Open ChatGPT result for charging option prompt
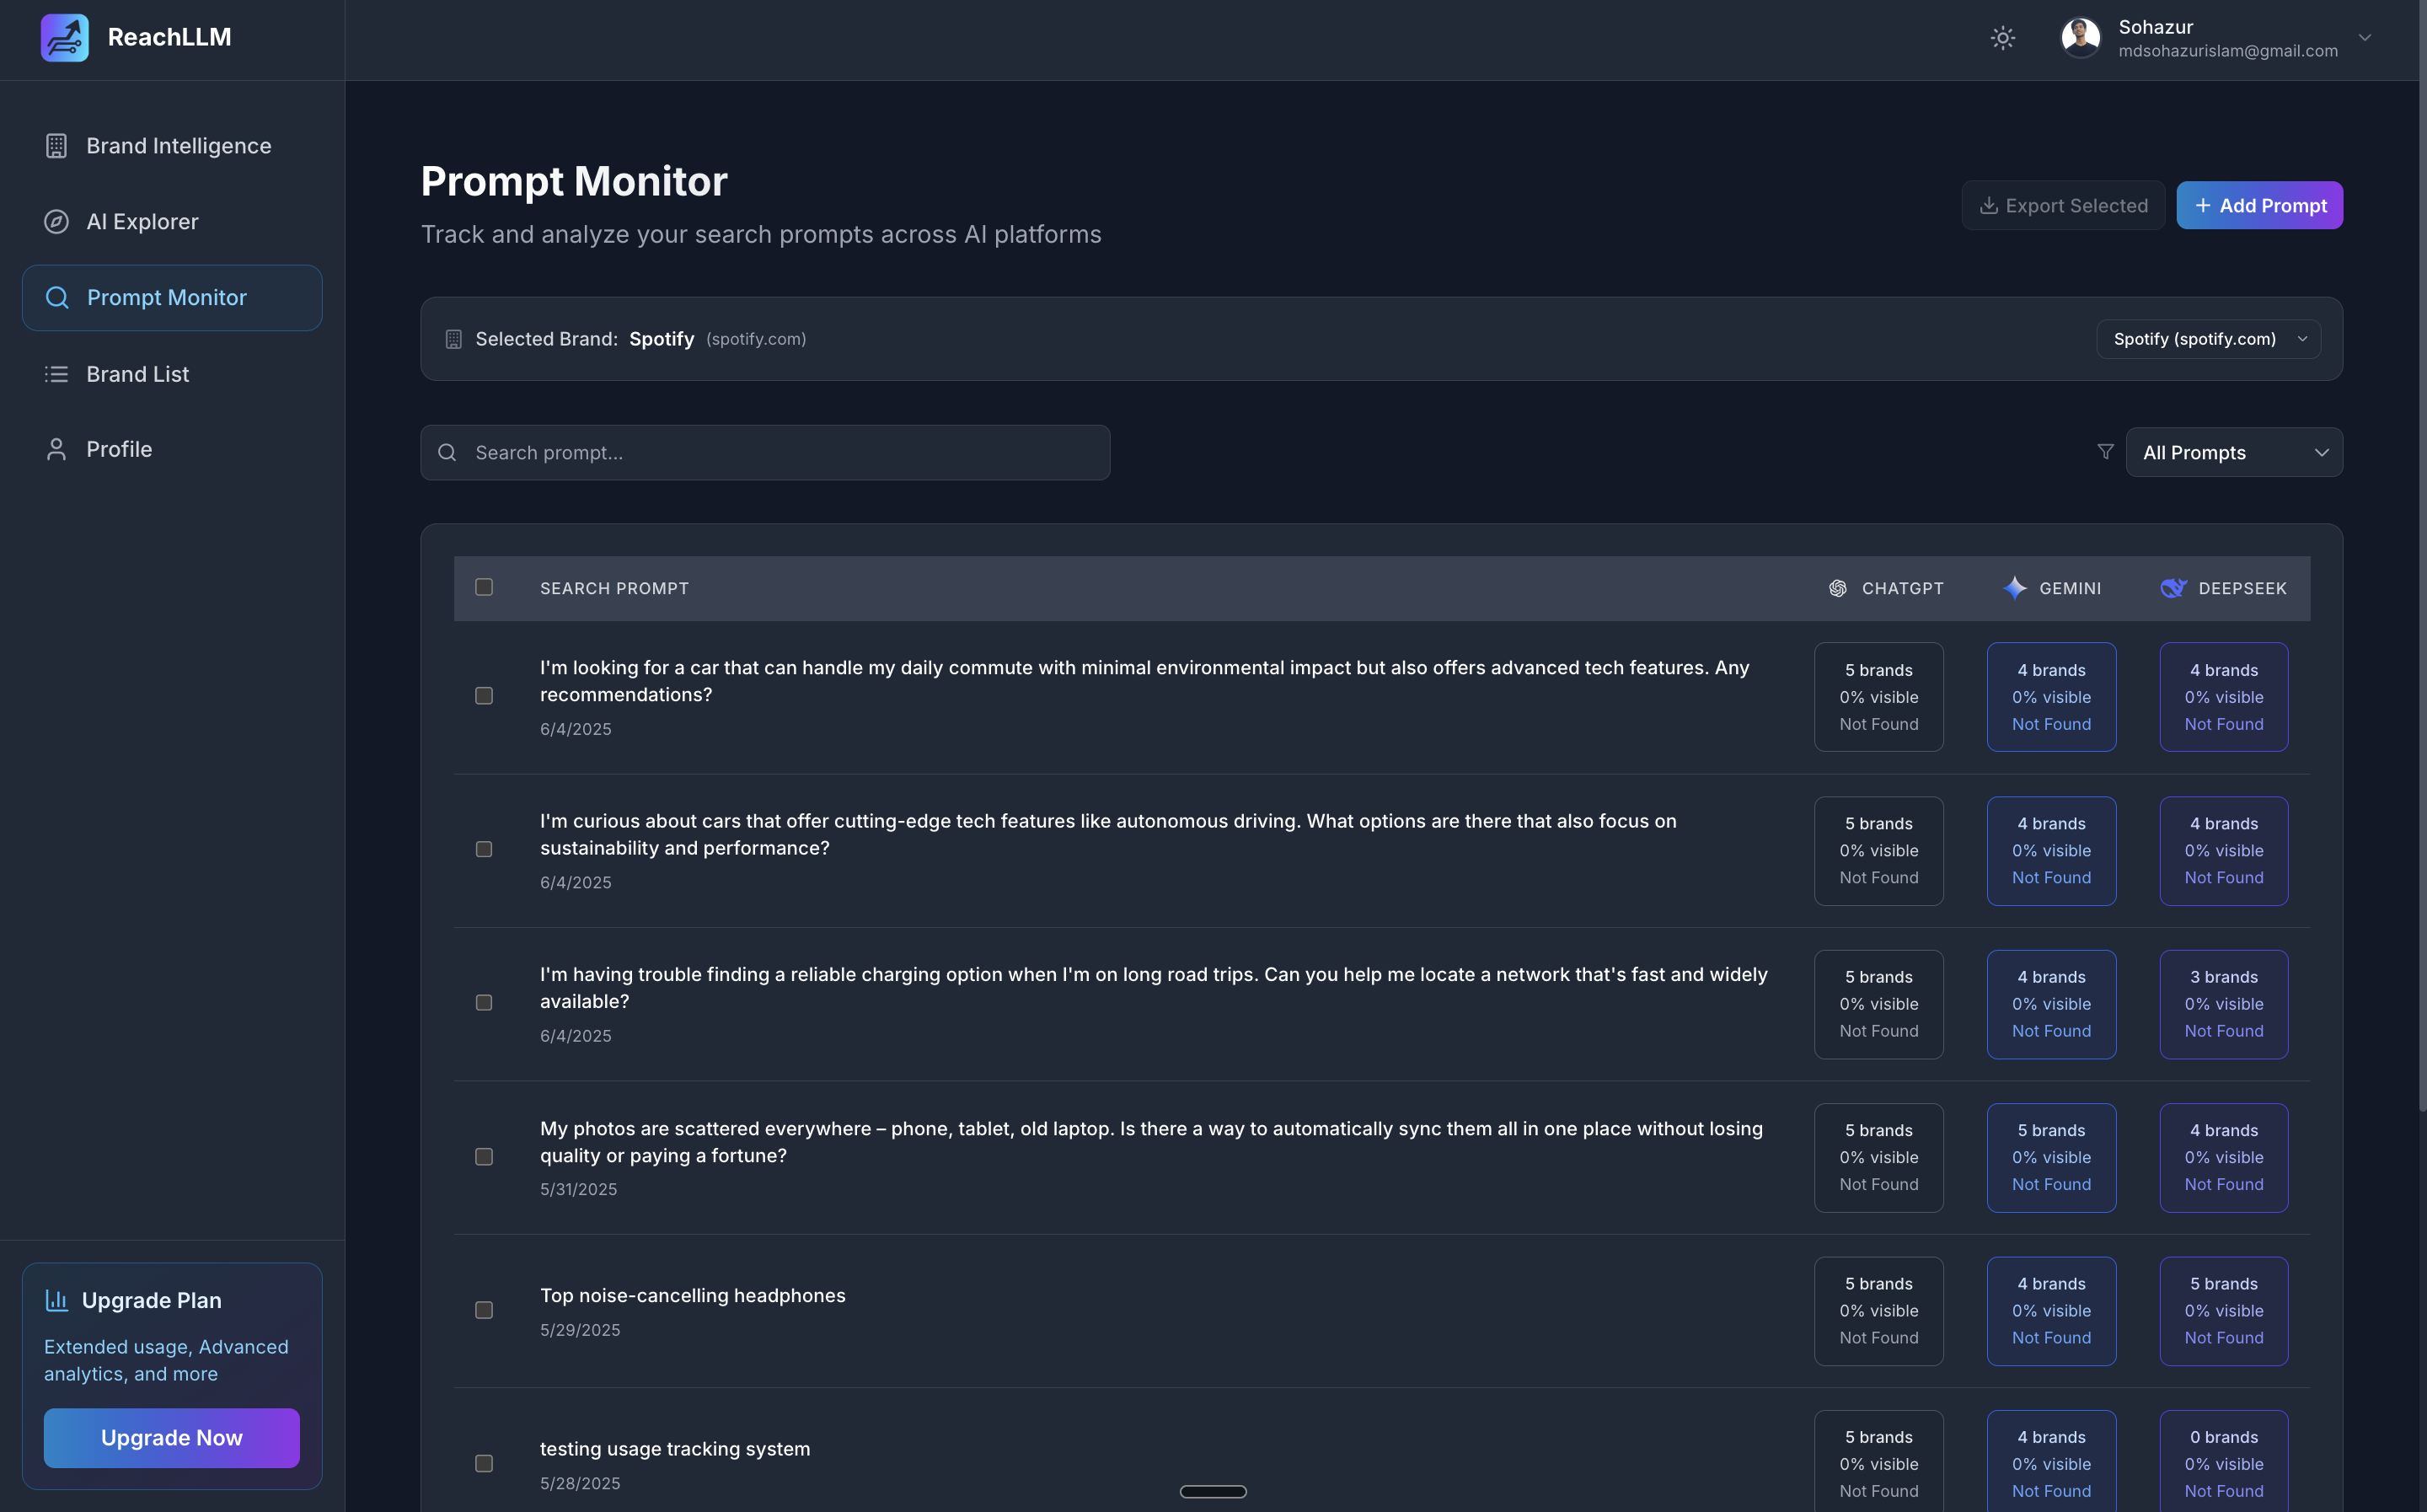 point(1878,1004)
